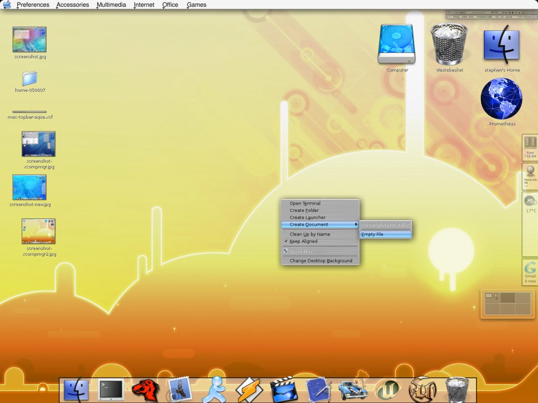Expand the Create Document submenu

pyautogui.click(x=320, y=225)
